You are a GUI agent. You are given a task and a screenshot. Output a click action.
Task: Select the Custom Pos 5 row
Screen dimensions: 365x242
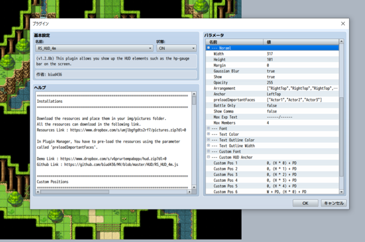coord(272,186)
